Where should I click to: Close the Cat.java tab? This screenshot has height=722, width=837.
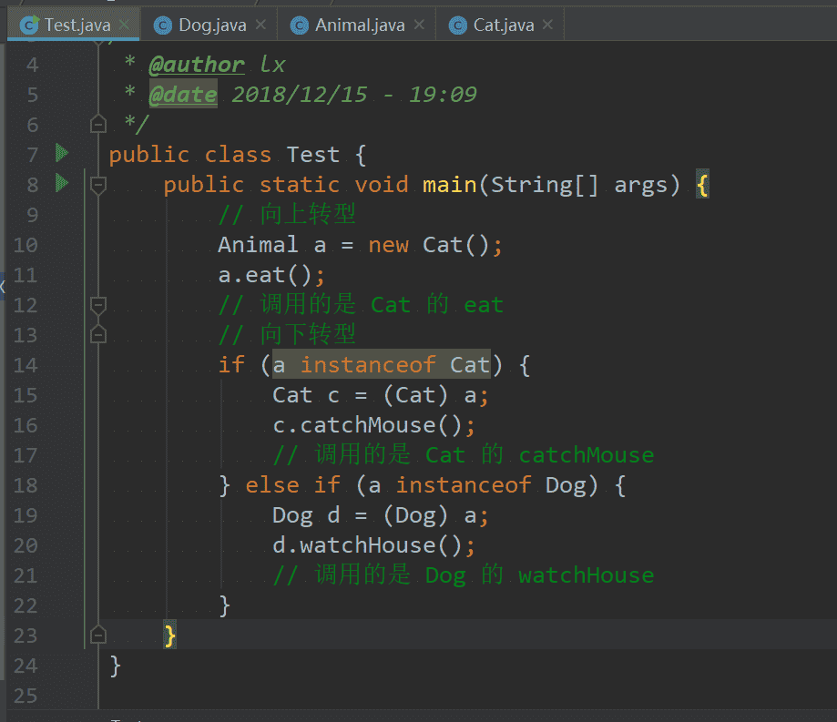click(x=548, y=25)
